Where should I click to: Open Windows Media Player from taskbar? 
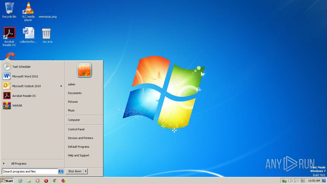tap(38, 181)
